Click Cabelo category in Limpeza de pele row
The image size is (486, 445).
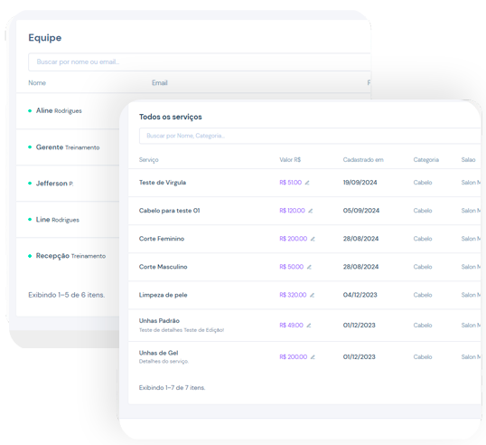tap(423, 295)
